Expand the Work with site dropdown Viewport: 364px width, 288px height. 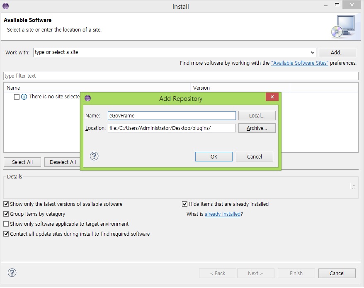click(313, 53)
